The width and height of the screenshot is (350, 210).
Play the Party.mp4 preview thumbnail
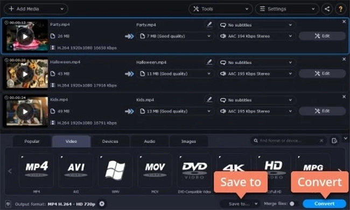pos(25,37)
